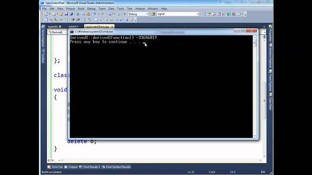Viewport: 312px width, 175px height.
Task: Open the 'signal' find combo box
Action: [197, 14]
